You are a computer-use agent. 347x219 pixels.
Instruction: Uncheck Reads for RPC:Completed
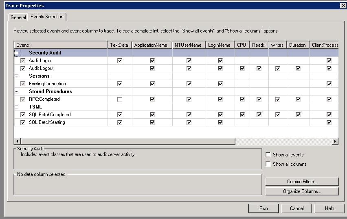pyautogui.click(x=259, y=99)
